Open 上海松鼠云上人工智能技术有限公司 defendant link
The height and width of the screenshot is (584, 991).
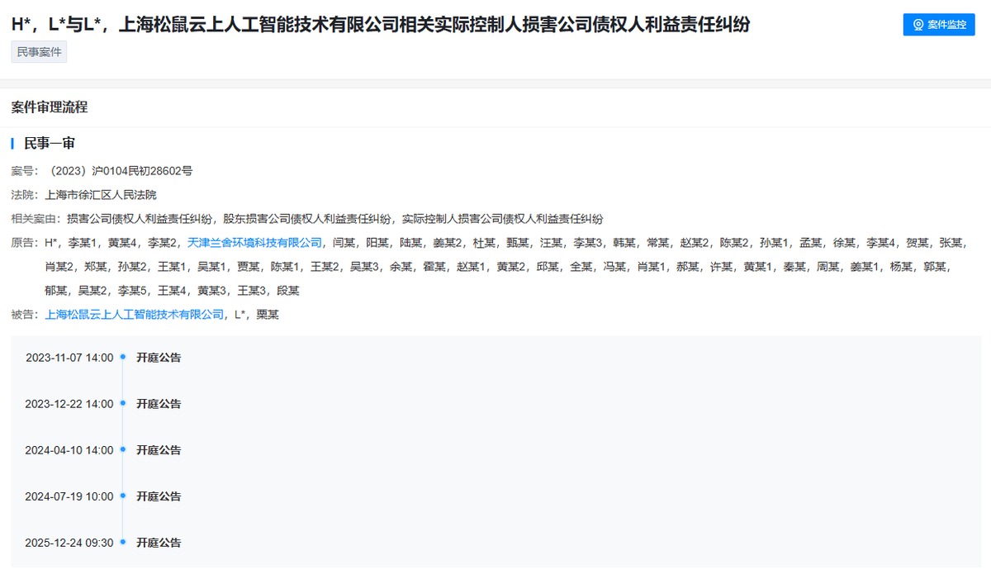(135, 315)
